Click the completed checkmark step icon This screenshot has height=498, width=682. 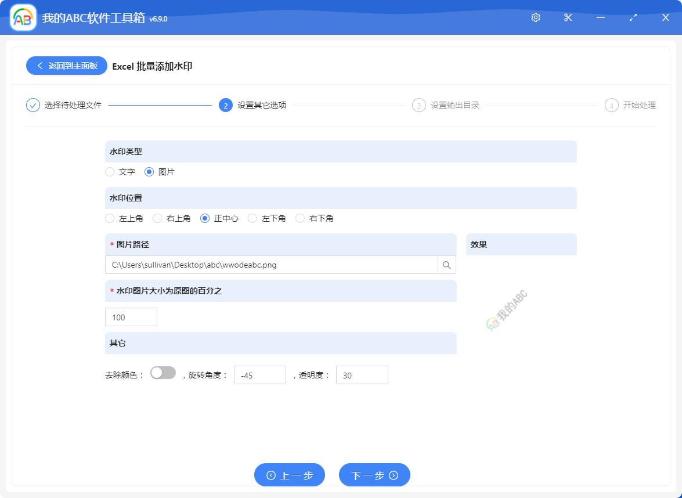coord(33,105)
